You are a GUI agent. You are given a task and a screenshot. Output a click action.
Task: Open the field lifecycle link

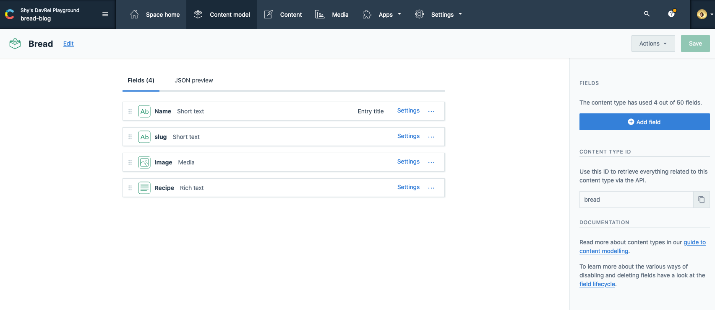597,284
